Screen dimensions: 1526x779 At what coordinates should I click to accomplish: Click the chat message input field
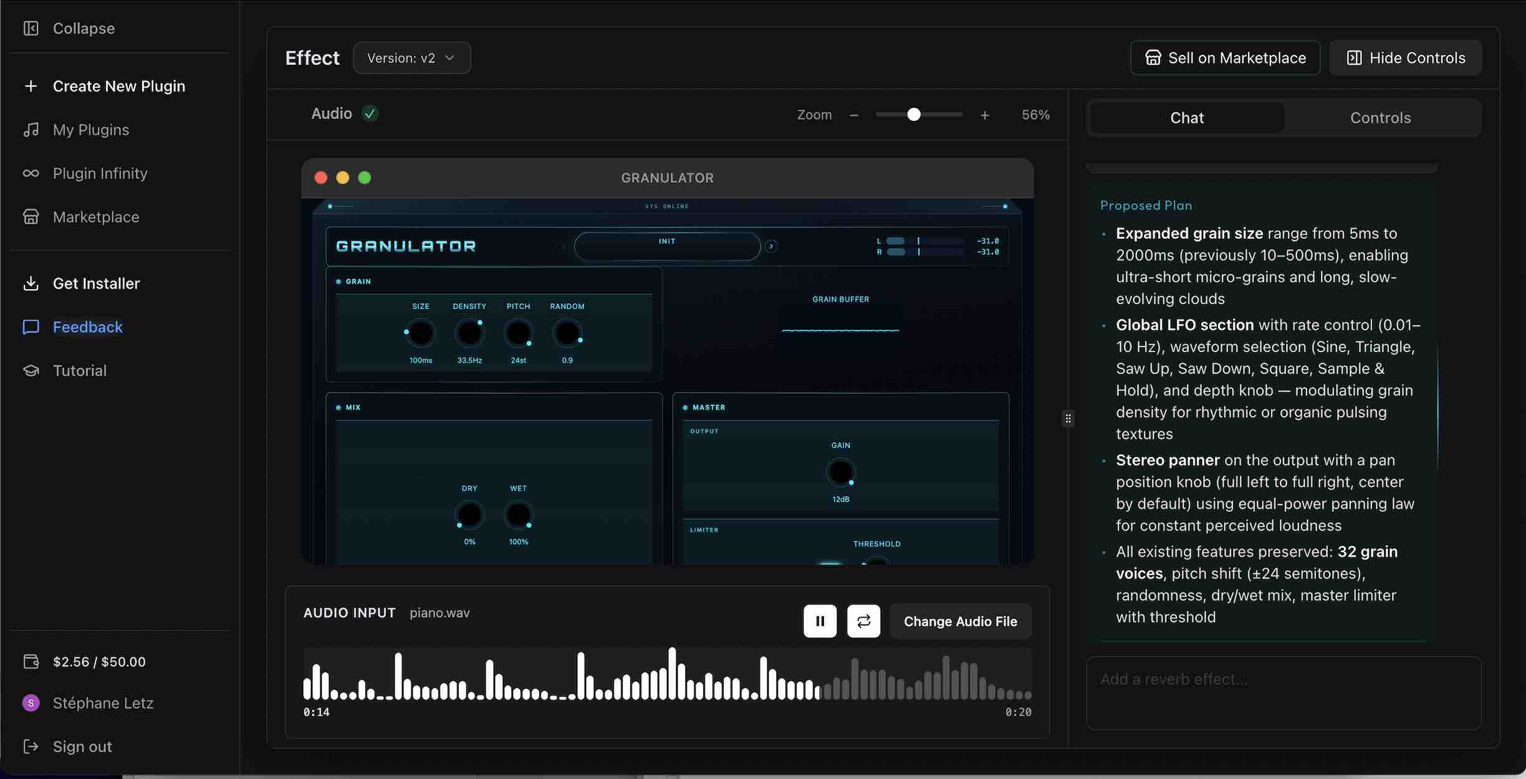(x=1283, y=692)
